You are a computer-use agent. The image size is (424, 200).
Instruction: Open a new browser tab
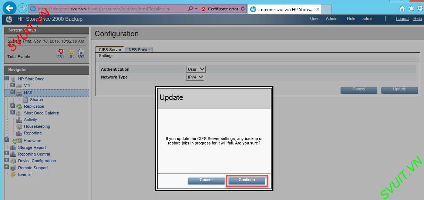click(327, 9)
